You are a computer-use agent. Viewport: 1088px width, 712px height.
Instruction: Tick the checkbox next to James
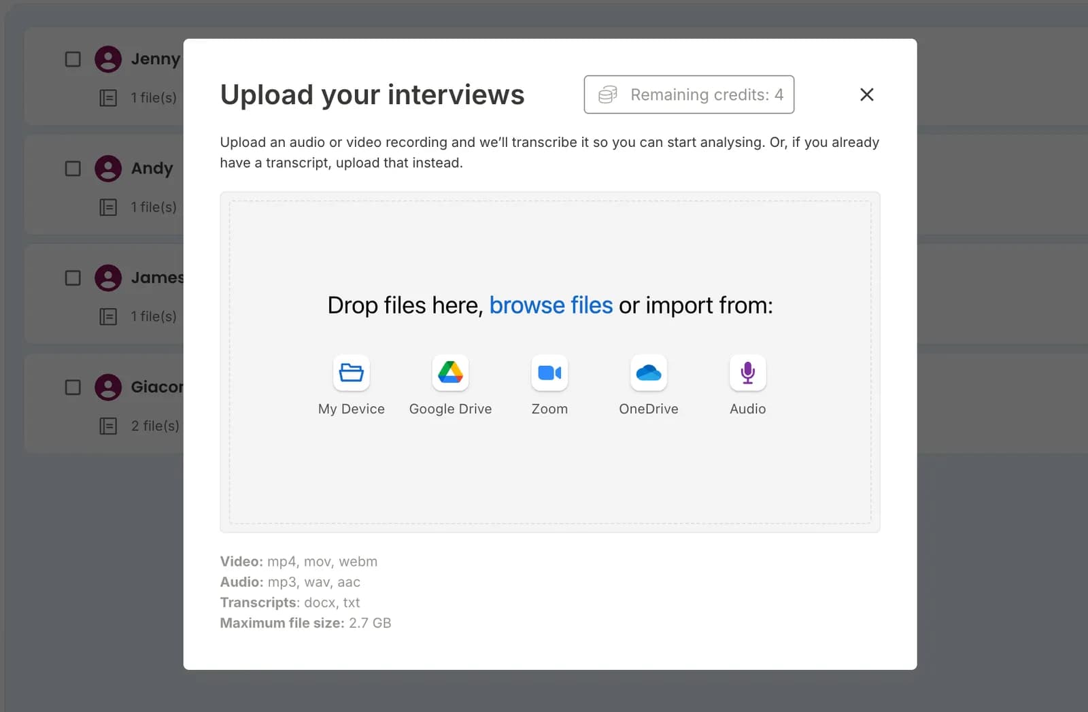click(x=73, y=278)
